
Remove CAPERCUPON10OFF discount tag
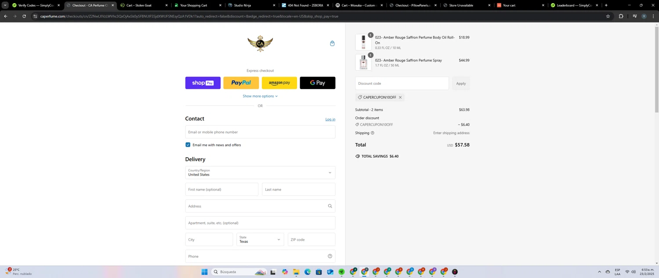400,97
